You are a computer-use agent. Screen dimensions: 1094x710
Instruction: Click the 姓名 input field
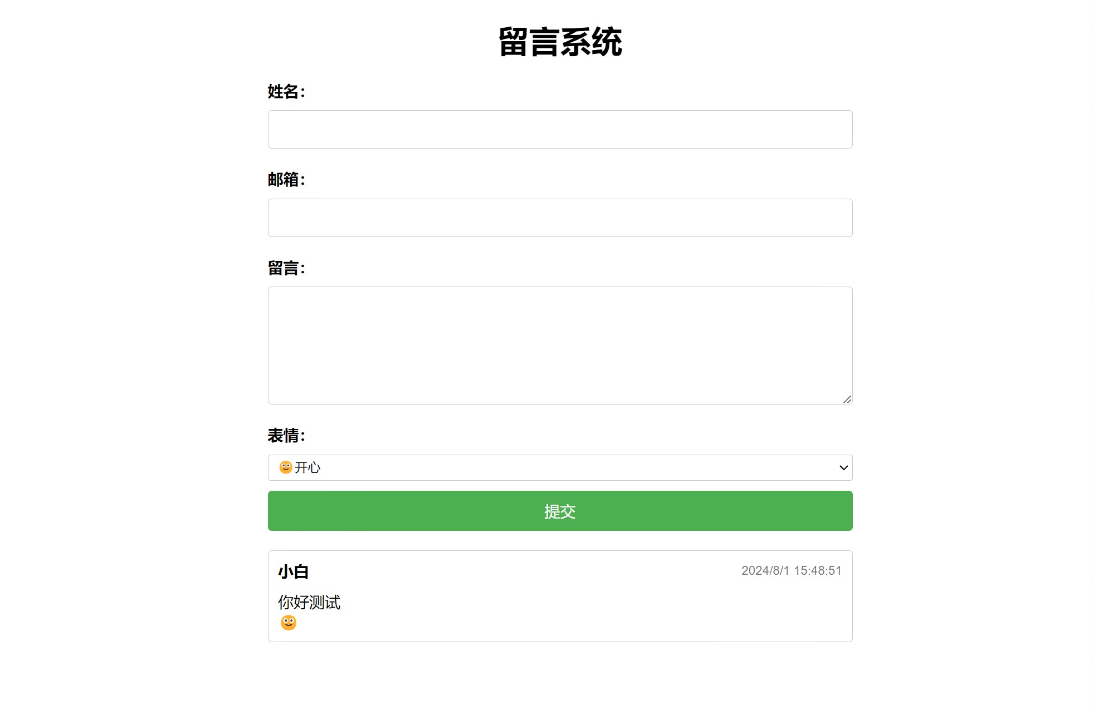pos(560,129)
